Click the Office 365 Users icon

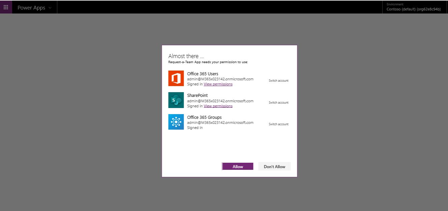coord(176,78)
